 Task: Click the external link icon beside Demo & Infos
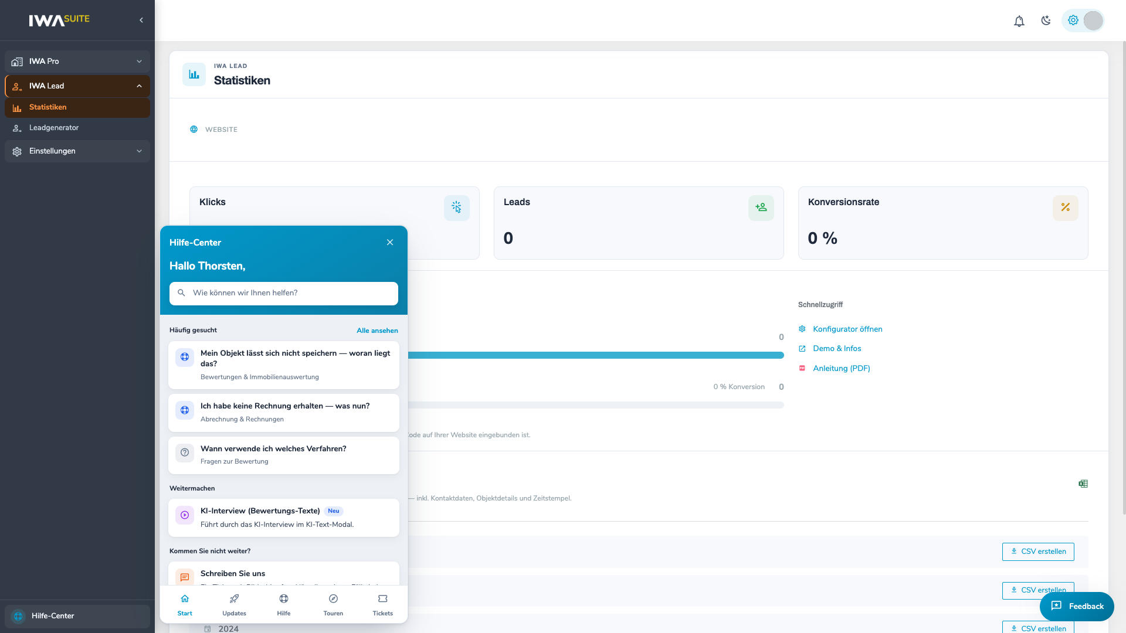tap(802, 349)
